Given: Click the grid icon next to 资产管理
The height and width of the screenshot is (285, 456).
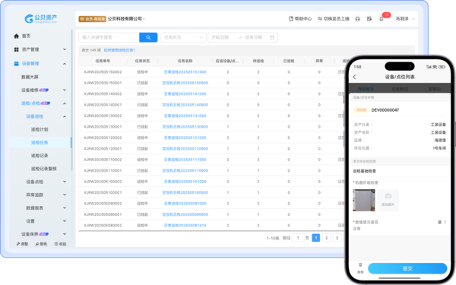Looking at the screenshot, I should pyautogui.click(x=16, y=49).
